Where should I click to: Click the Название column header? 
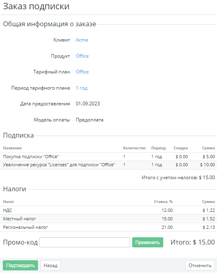point(12,148)
